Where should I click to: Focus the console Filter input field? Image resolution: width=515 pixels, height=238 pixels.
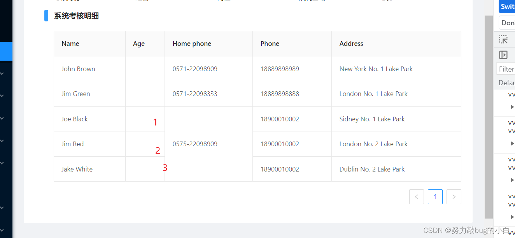506,69
